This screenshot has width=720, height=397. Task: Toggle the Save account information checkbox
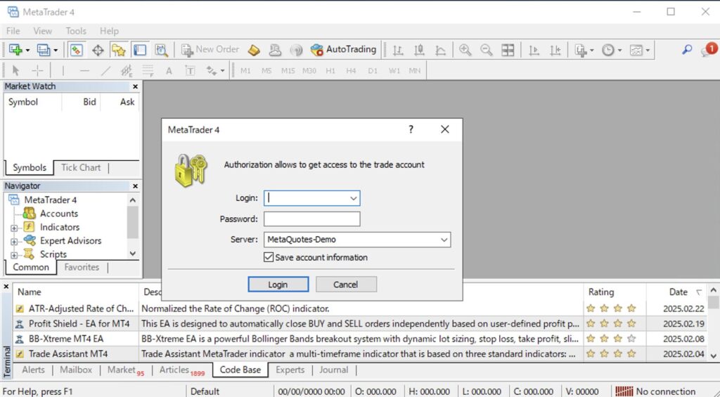point(269,257)
